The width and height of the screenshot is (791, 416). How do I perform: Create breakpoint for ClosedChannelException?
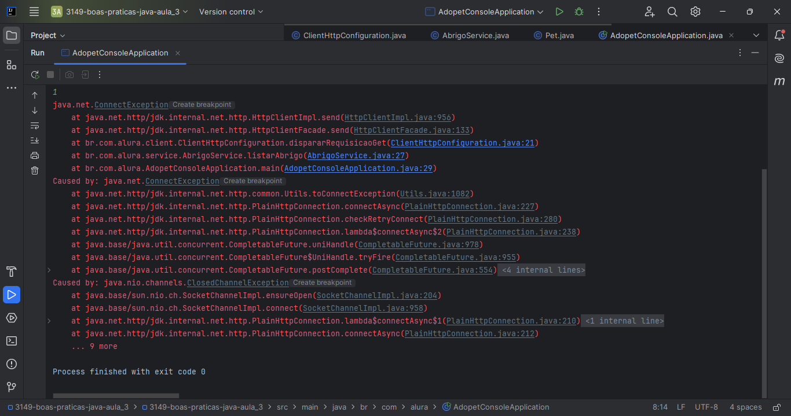click(323, 283)
